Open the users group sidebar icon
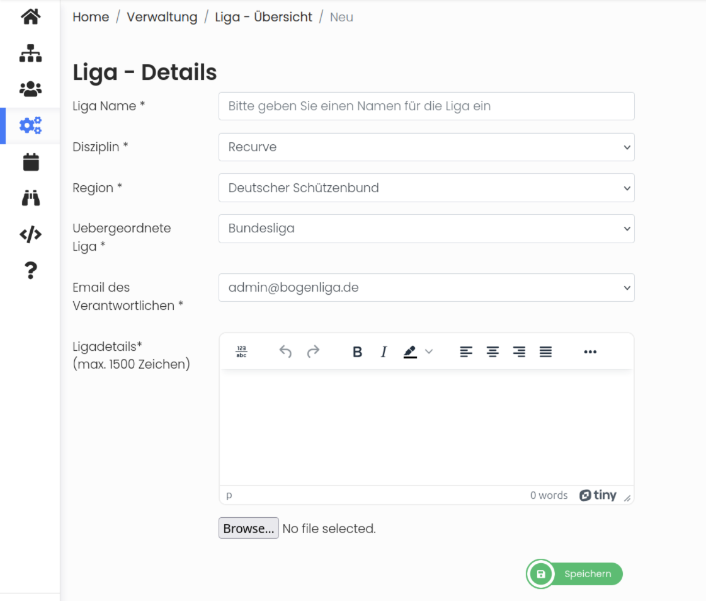706x601 pixels. (31, 89)
